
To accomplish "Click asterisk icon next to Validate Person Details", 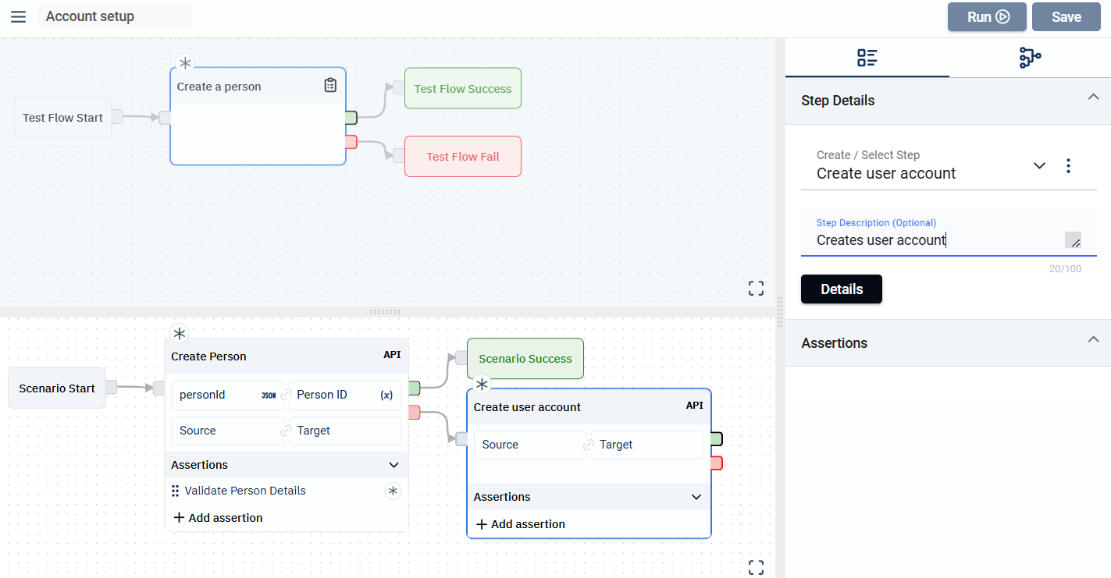I will [x=393, y=491].
